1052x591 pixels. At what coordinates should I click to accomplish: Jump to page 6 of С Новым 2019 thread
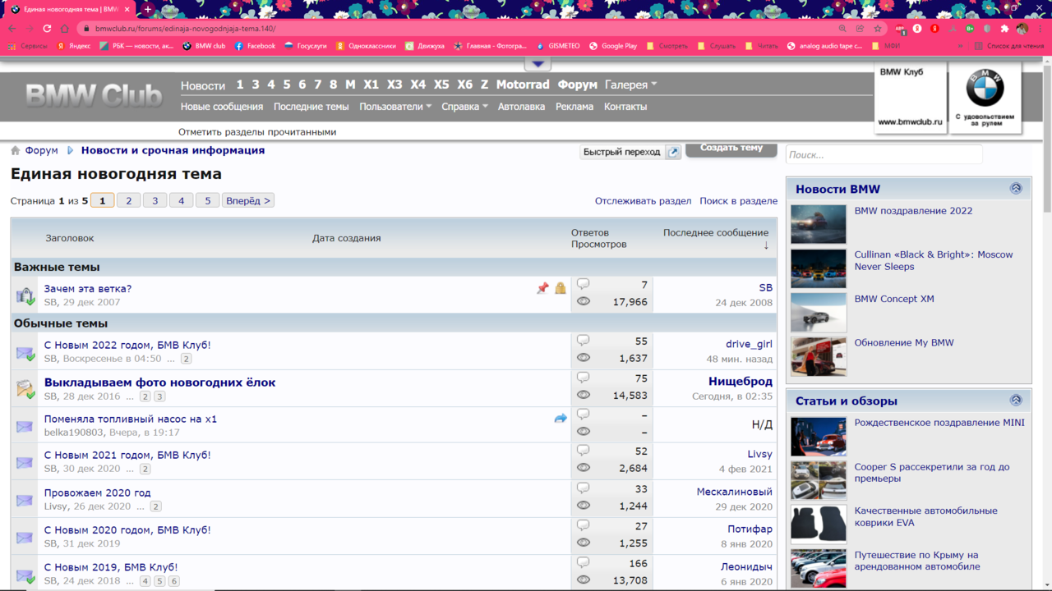[173, 581]
